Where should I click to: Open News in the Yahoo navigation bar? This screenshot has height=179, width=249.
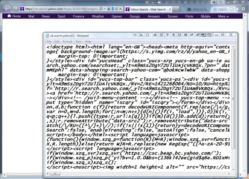coord(46,16)
